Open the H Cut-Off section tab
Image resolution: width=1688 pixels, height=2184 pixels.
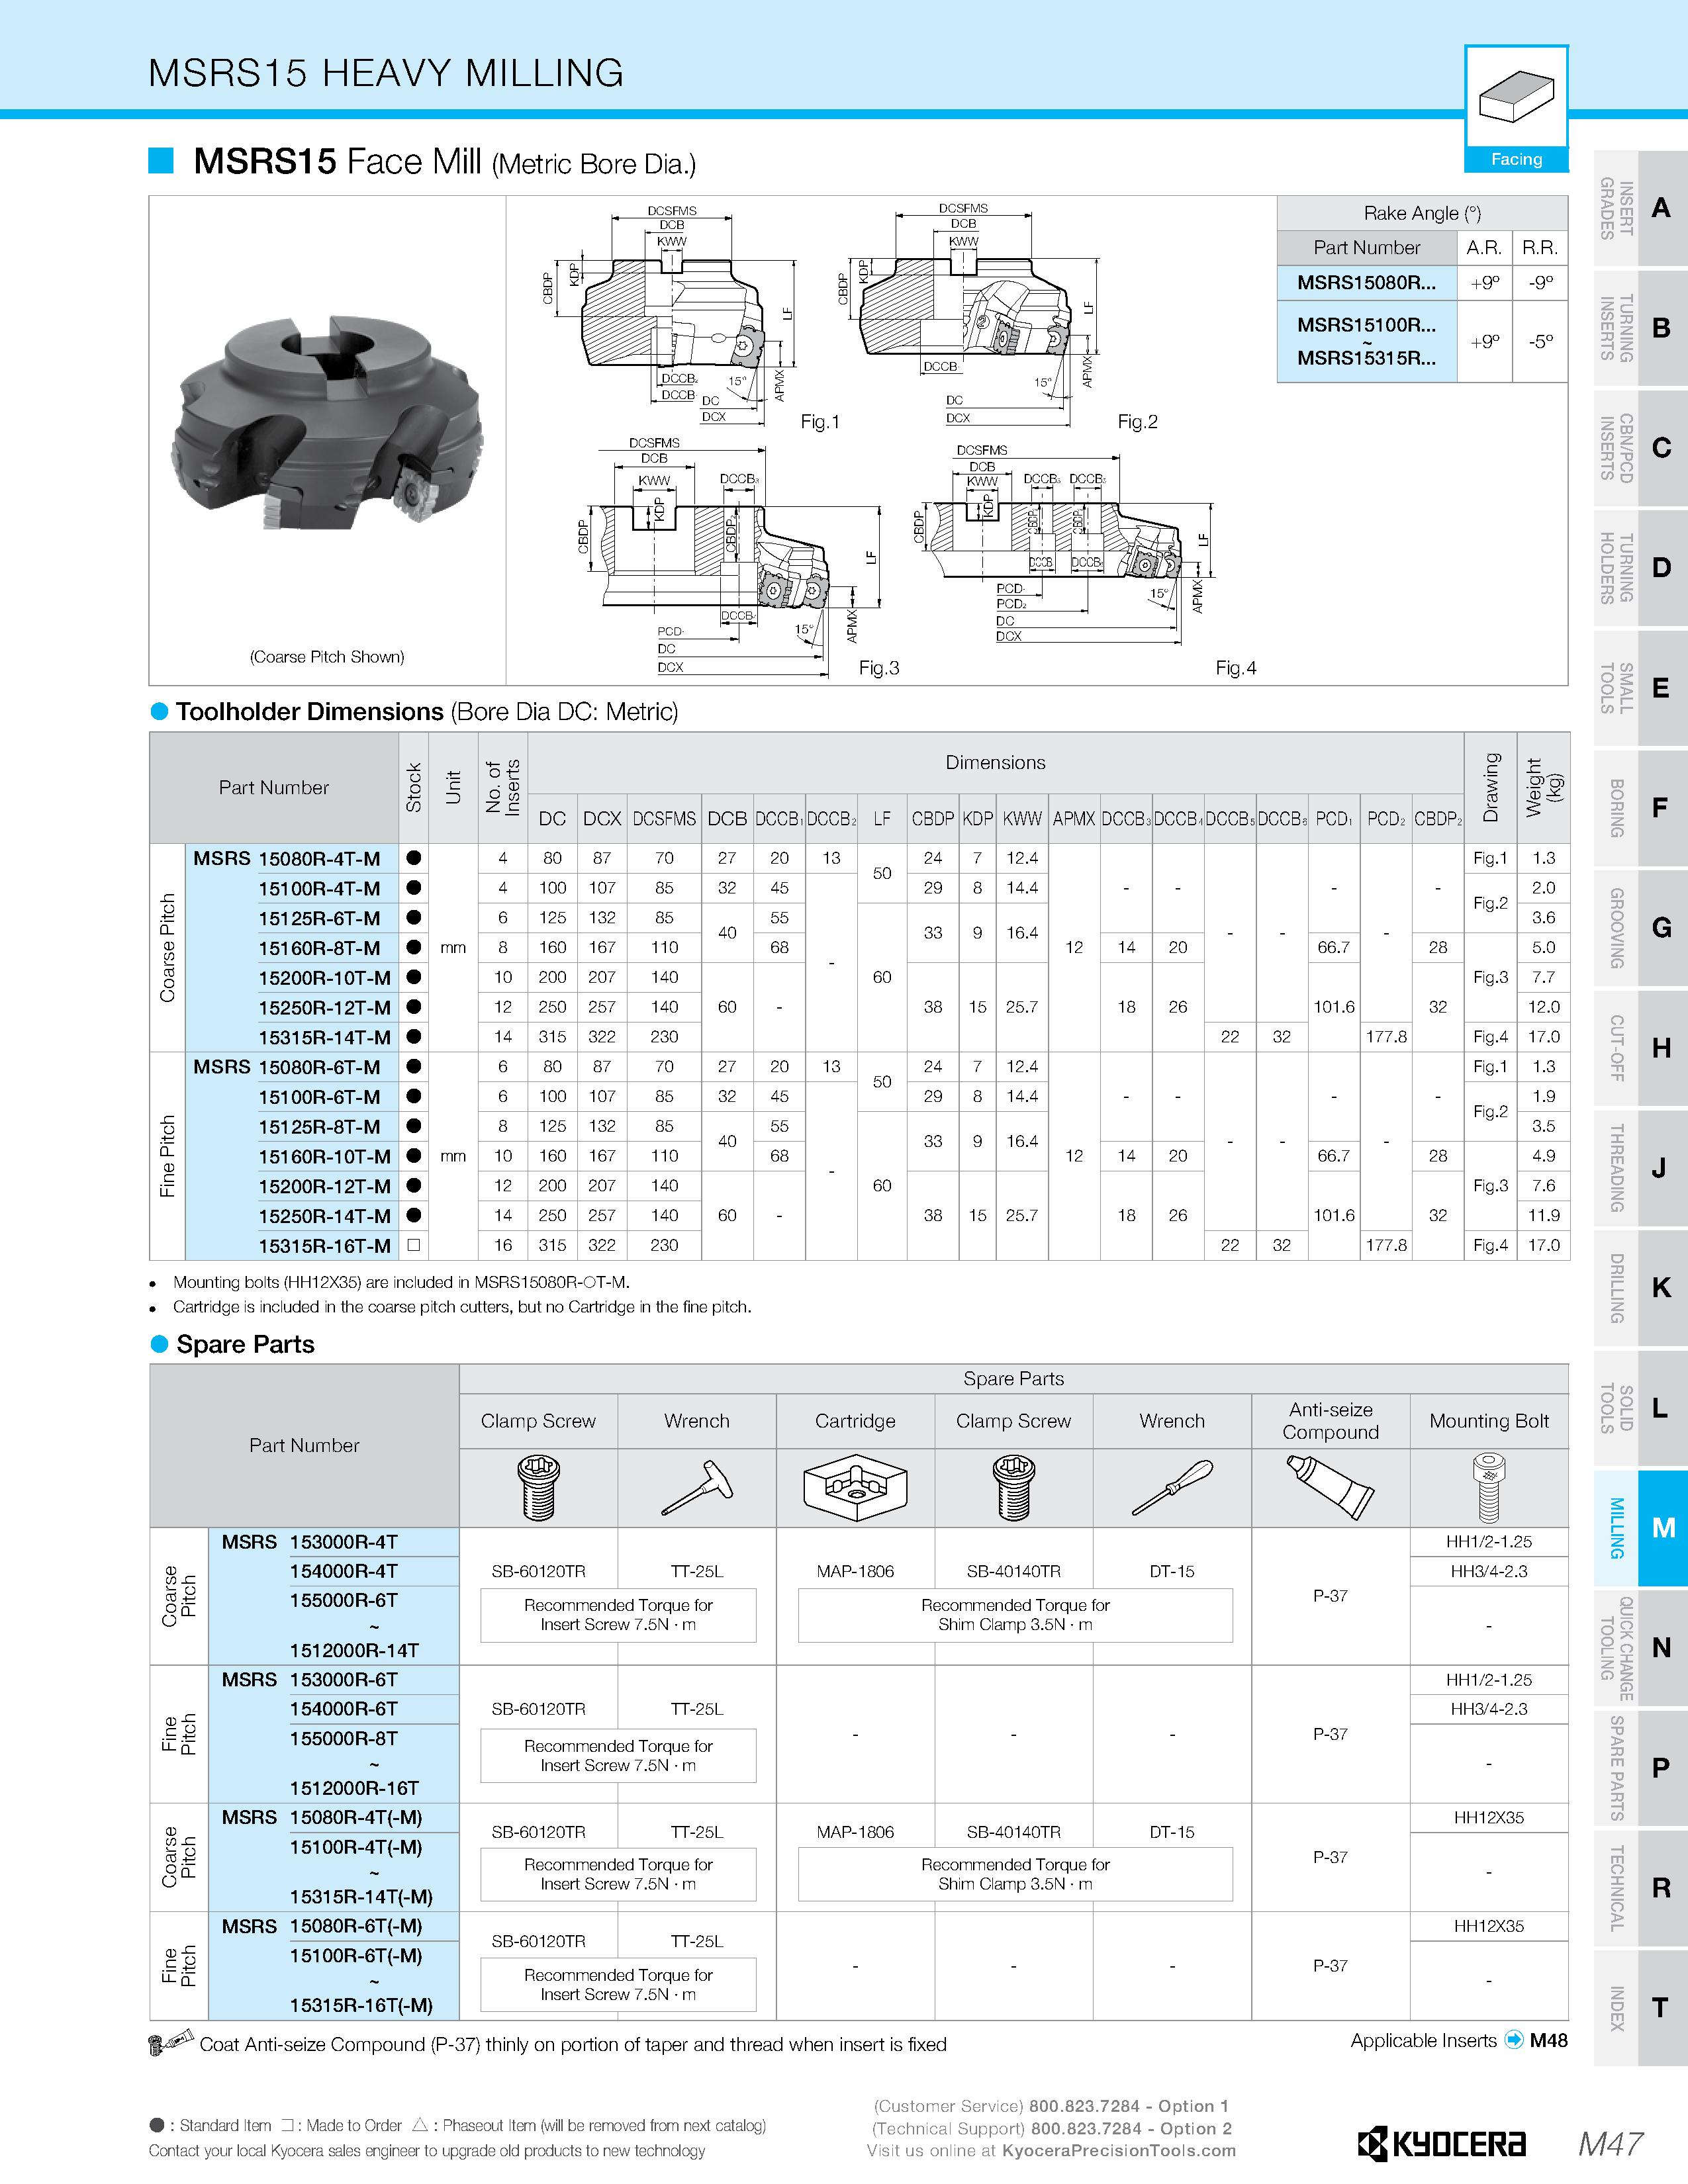1640,1048
